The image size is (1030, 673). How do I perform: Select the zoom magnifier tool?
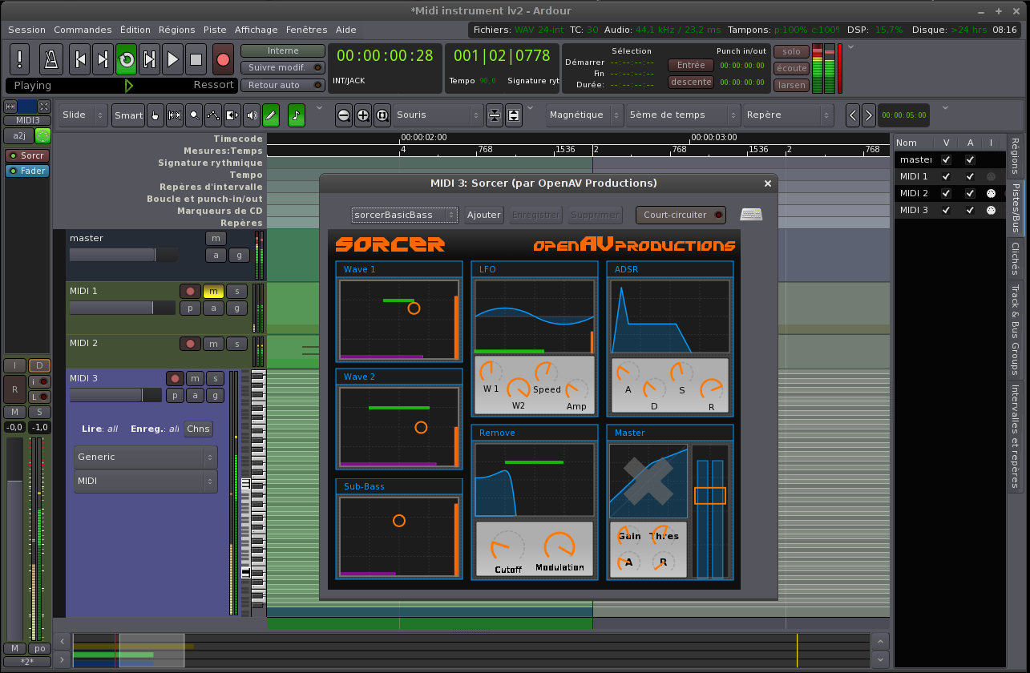click(194, 115)
